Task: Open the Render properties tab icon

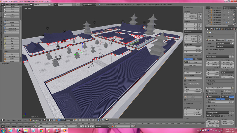Action: tap(212, 29)
